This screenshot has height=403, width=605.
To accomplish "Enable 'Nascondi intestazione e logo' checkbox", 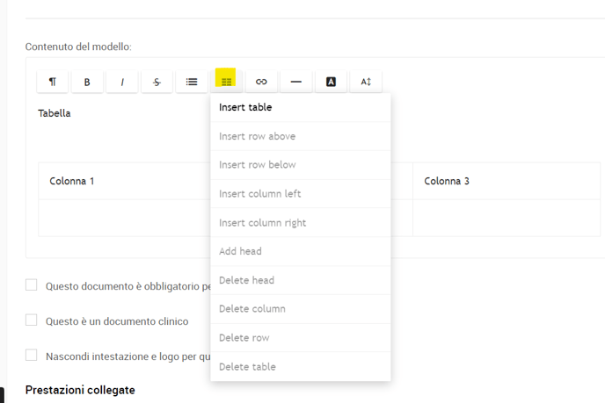I will click(32, 356).
